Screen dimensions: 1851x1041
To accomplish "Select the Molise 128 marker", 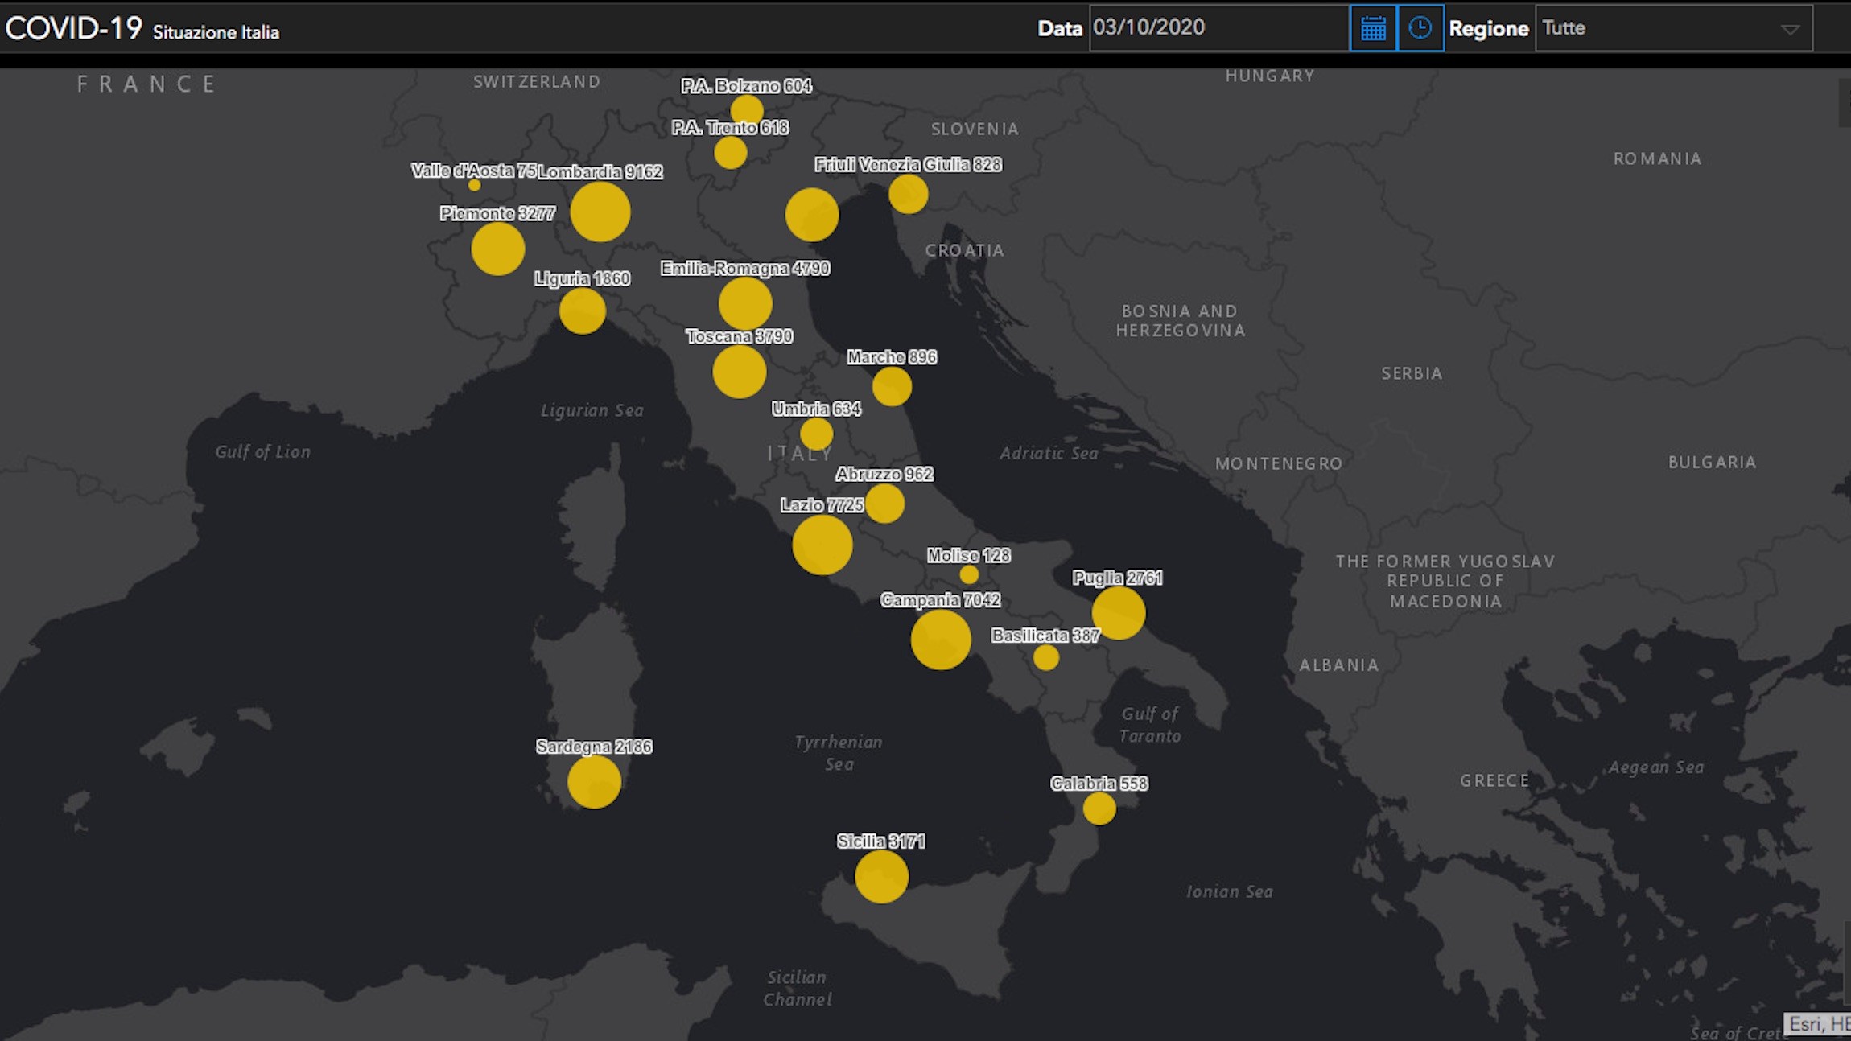I will (x=969, y=574).
